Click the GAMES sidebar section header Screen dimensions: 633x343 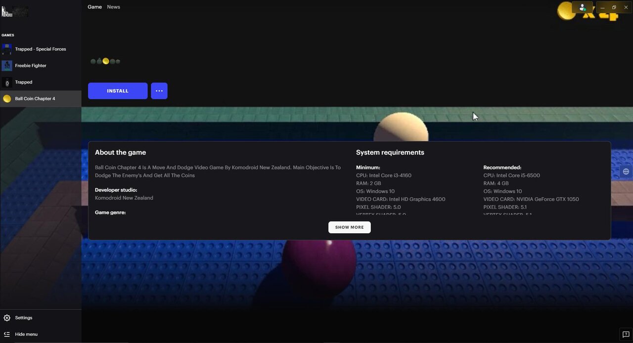[x=8, y=35]
